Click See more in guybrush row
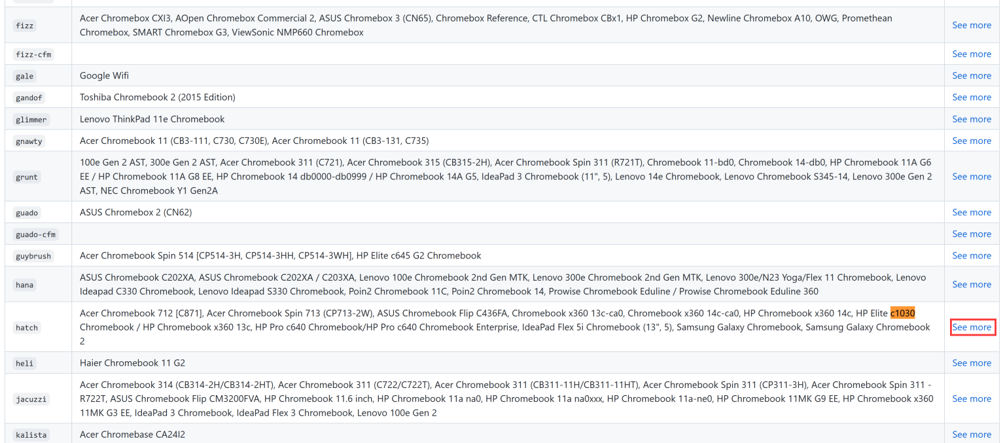 (972, 255)
